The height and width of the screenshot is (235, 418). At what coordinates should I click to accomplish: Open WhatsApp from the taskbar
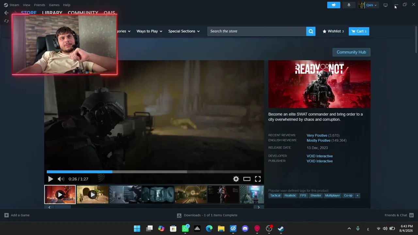click(x=185, y=228)
